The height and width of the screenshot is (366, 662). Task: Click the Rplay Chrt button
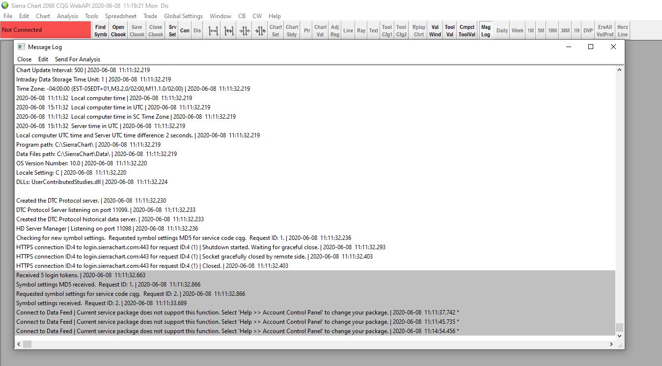(x=419, y=30)
